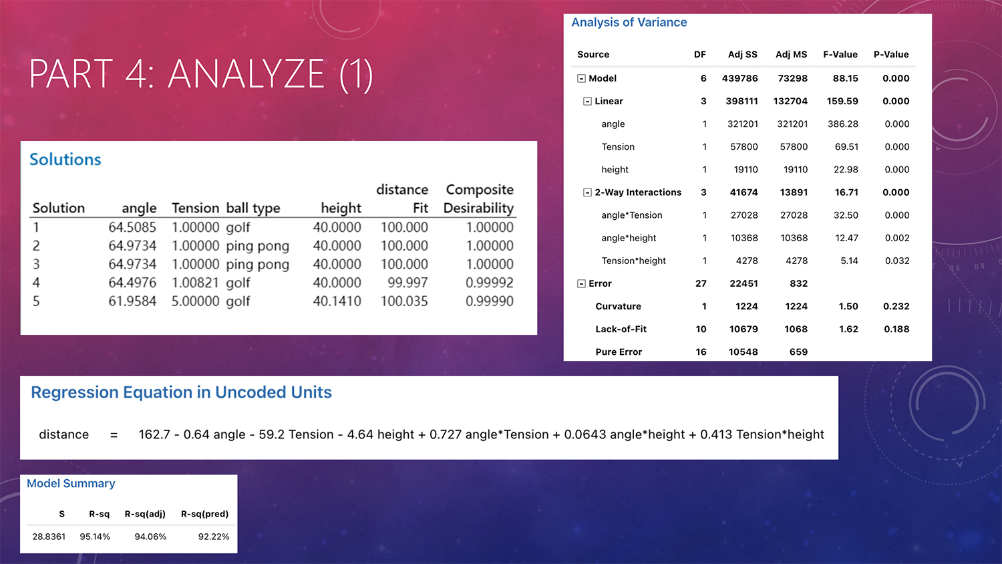Select the Regression Equation in Uncoded Units title
The width and height of the screenshot is (1002, 564).
tap(181, 392)
